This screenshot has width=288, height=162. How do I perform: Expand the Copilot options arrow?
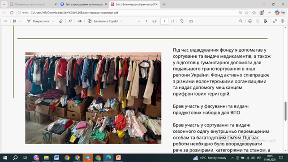[121, 21]
